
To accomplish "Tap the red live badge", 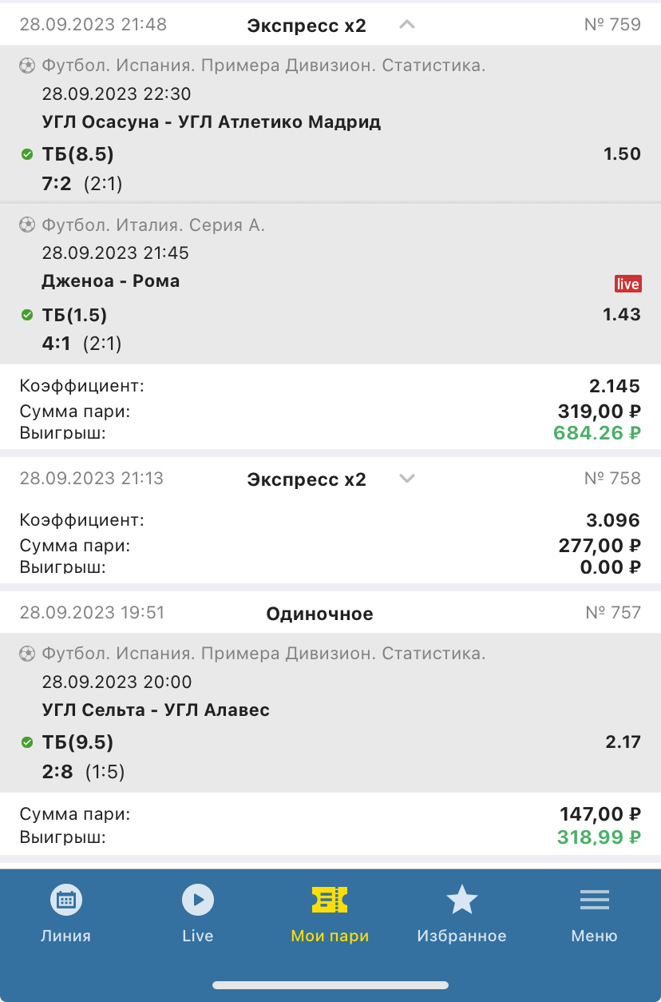I will coord(627,284).
